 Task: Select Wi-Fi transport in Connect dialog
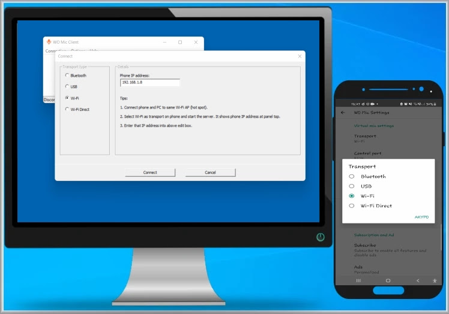[x=72, y=98]
